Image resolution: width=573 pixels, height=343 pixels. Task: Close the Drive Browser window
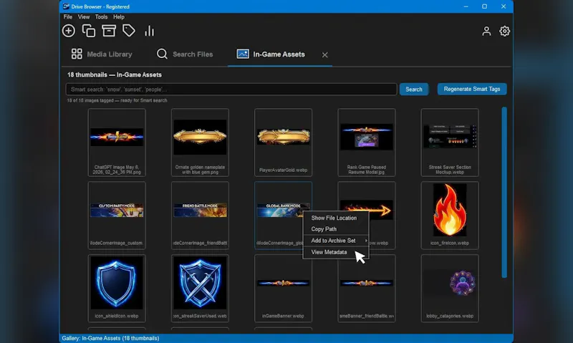pos(504,6)
